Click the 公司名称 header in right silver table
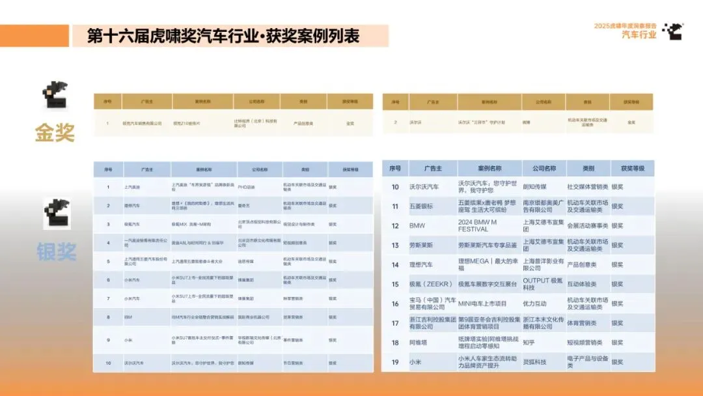 tap(544, 169)
